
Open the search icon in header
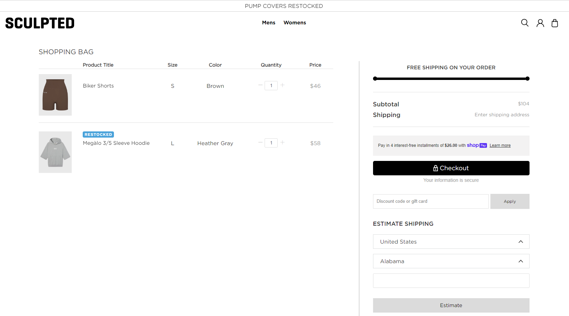(x=524, y=23)
